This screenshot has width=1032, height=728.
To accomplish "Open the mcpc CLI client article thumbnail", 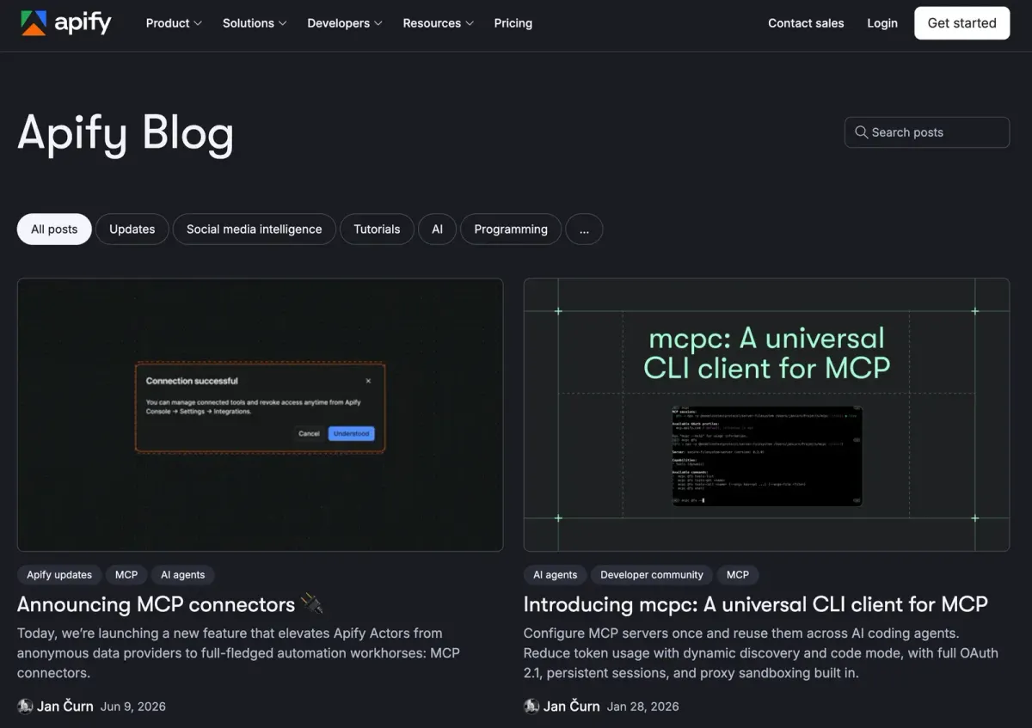I will (x=766, y=414).
